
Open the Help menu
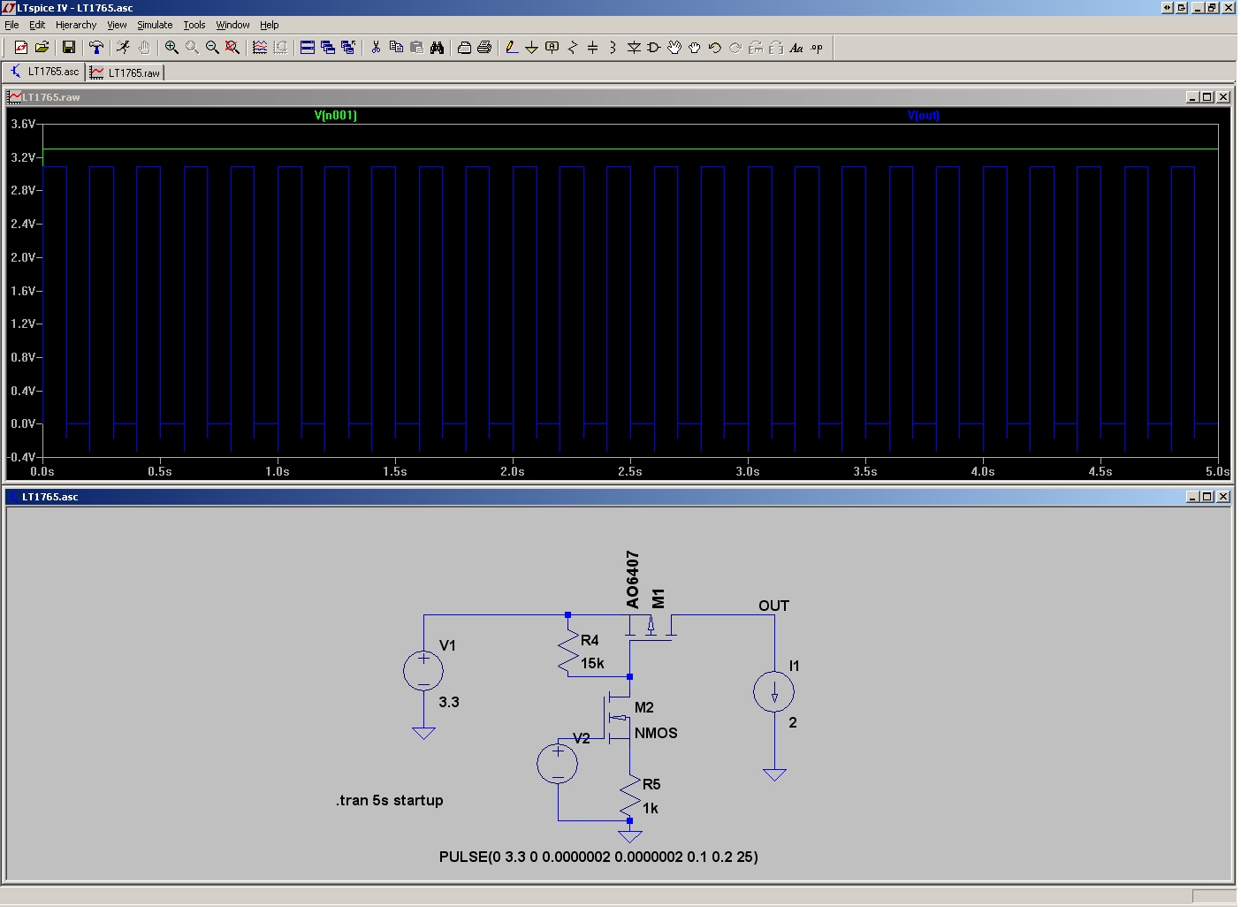(270, 25)
